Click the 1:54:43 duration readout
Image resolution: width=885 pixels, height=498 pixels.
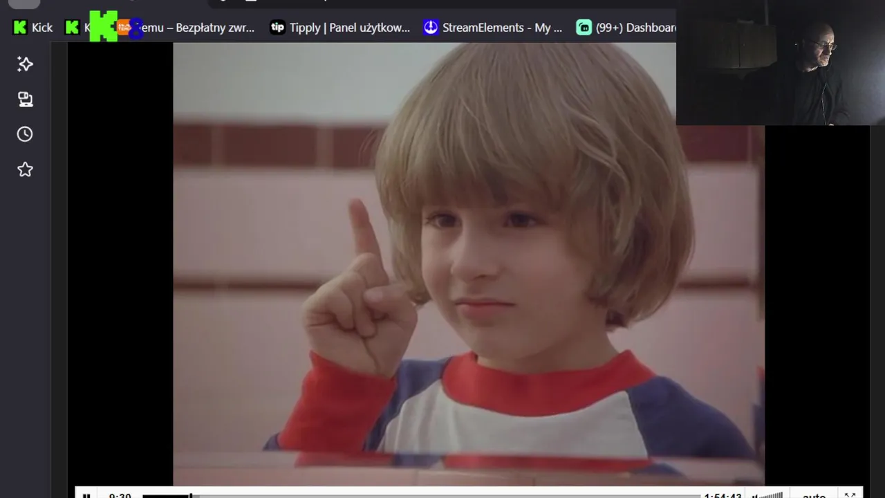[x=723, y=495]
